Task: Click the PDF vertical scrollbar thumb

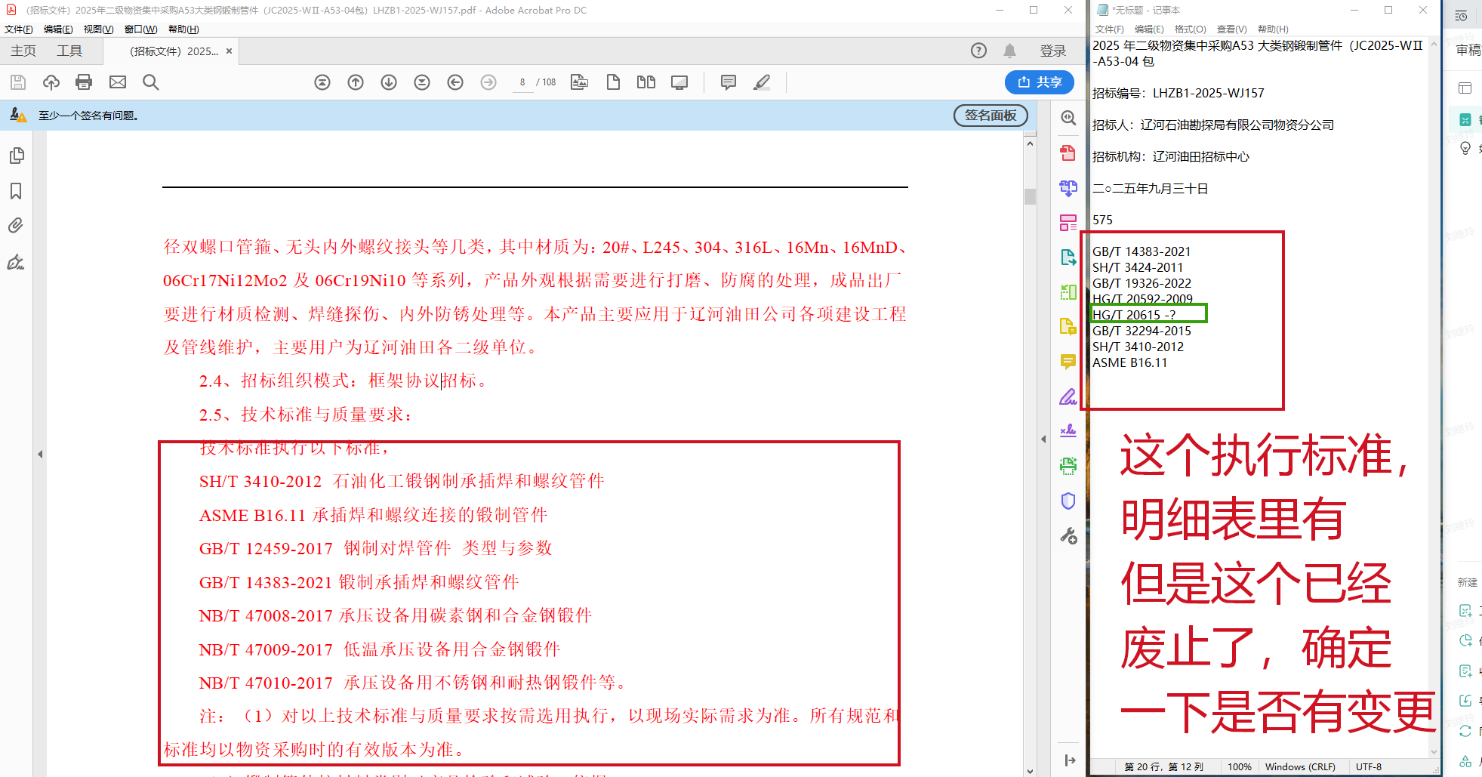Action: [x=1030, y=196]
